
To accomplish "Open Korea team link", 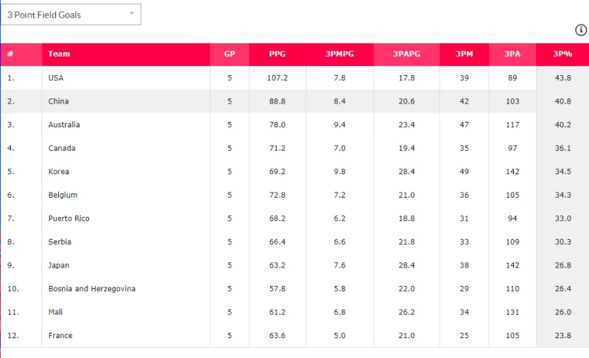I will (x=59, y=172).
